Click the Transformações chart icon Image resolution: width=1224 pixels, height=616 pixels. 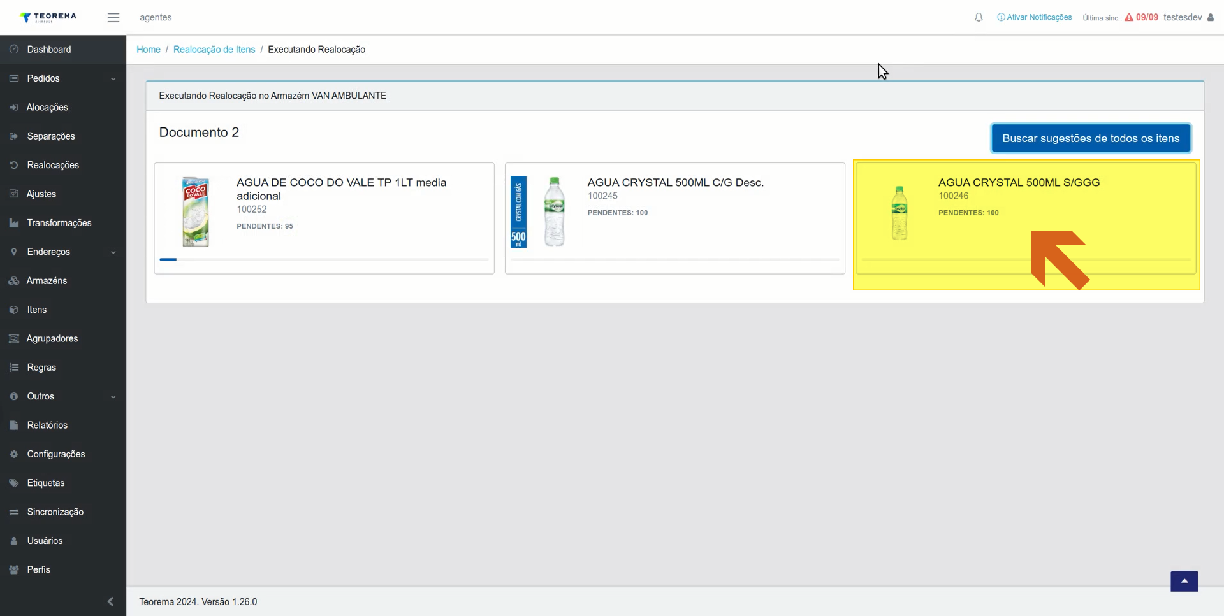[14, 222]
